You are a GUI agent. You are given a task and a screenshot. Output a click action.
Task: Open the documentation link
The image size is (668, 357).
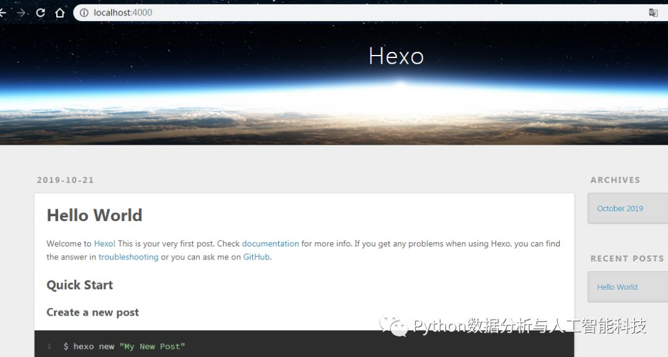(270, 244)
